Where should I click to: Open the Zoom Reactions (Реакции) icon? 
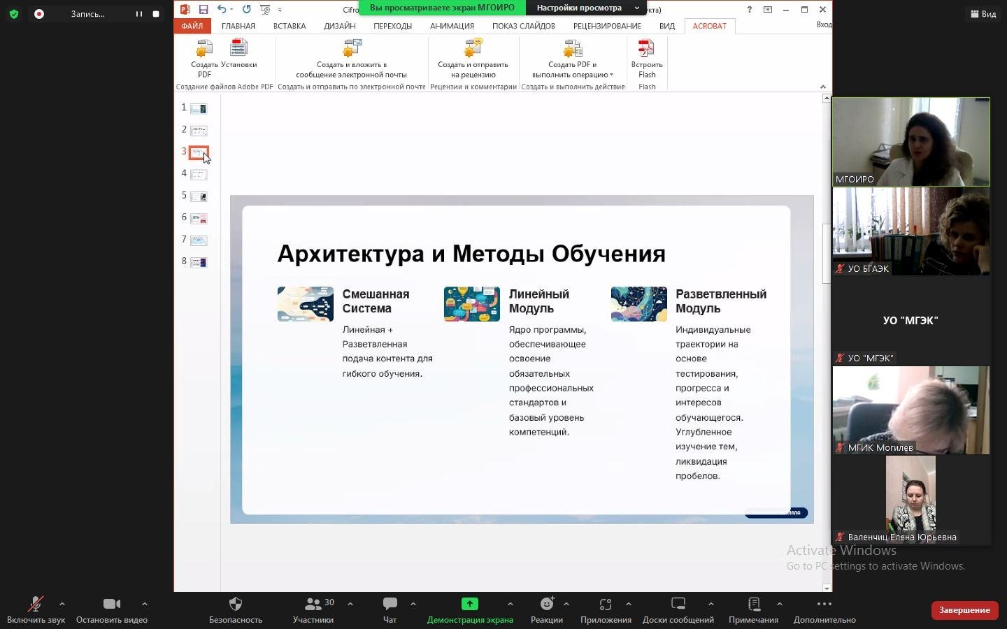point(547,605)
